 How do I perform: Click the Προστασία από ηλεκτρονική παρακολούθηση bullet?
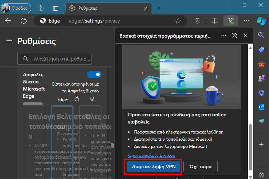pyautogui.click(x=179, y=132)
